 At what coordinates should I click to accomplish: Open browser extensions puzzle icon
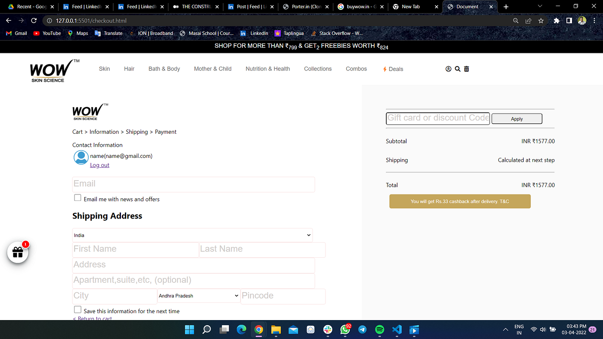(x=556, y=21)
